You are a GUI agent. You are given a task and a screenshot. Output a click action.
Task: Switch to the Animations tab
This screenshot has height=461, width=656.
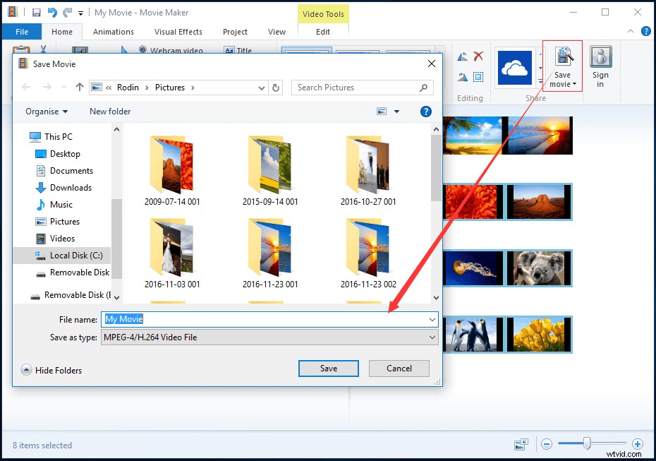tap(114, 31)
